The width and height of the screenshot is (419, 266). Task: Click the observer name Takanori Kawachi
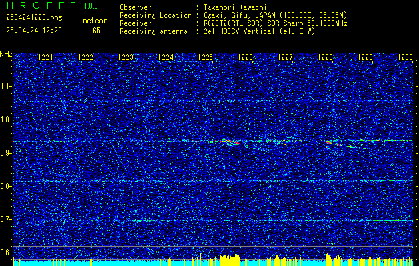(x=234, y=7)
